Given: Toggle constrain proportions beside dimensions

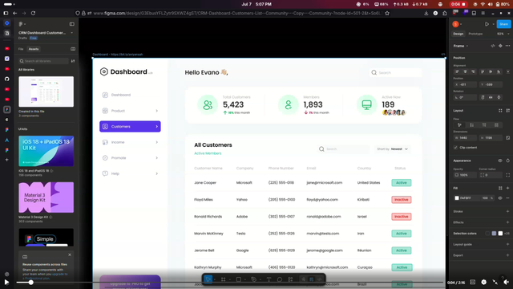Looking at the screenshot, I should tap(507, 138).
